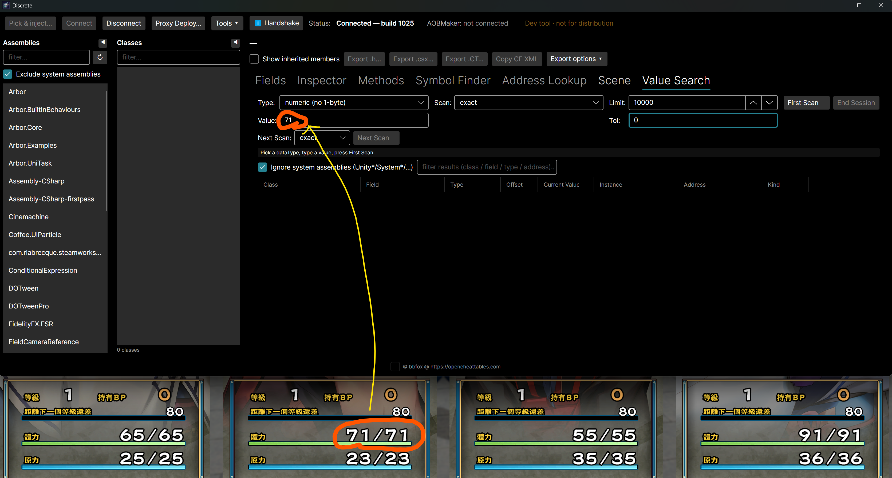Open the Symbol Finder tab
Screen dimensions: 892x478
(453, 80)
